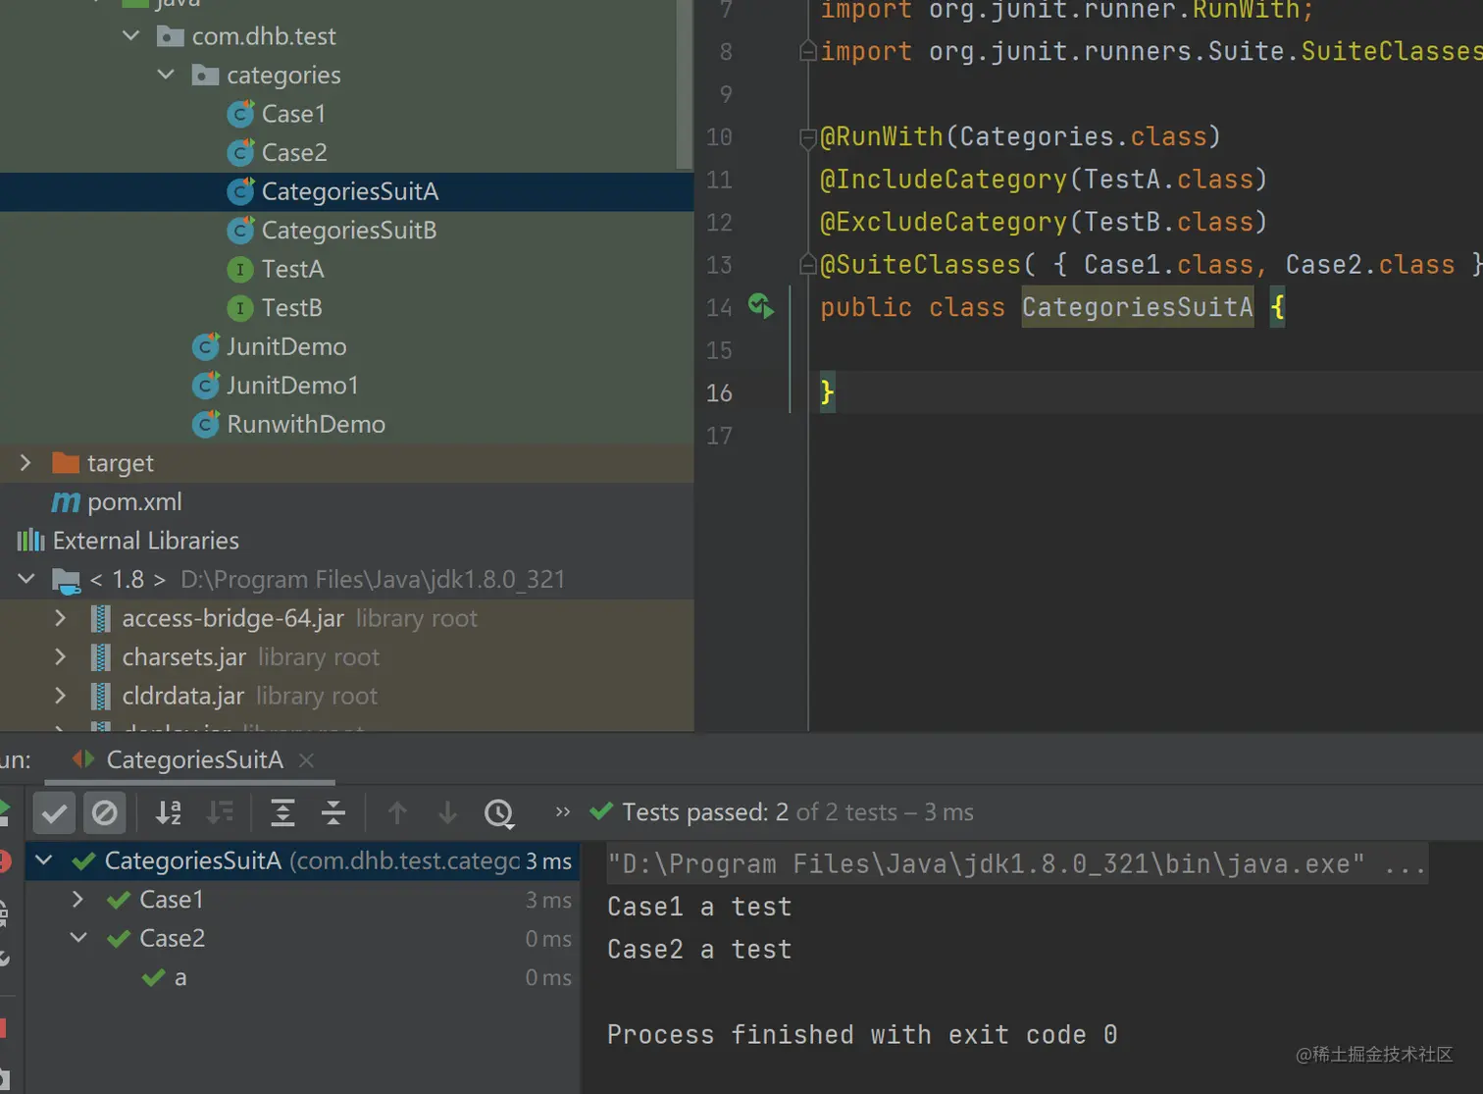
Task: Collapse CategoriesSuitA test results root
Action: pyautogui.click(x=44, y=860)
